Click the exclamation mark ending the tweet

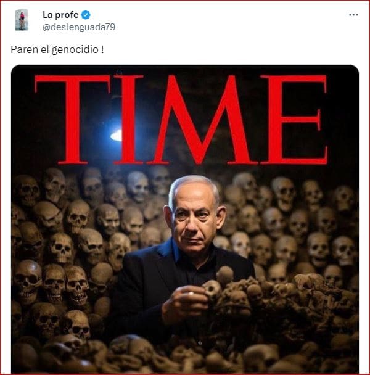tap(102, 49)
